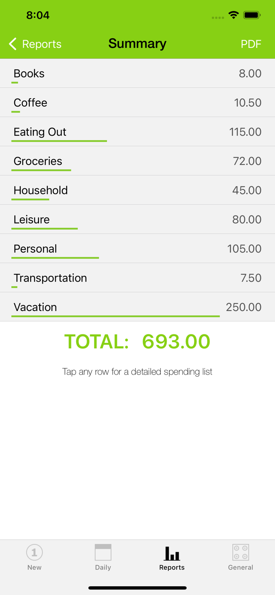This screenshot has height=595, width=275.
Task: Tap the back chevron arrow
Action: click(12, 44)
